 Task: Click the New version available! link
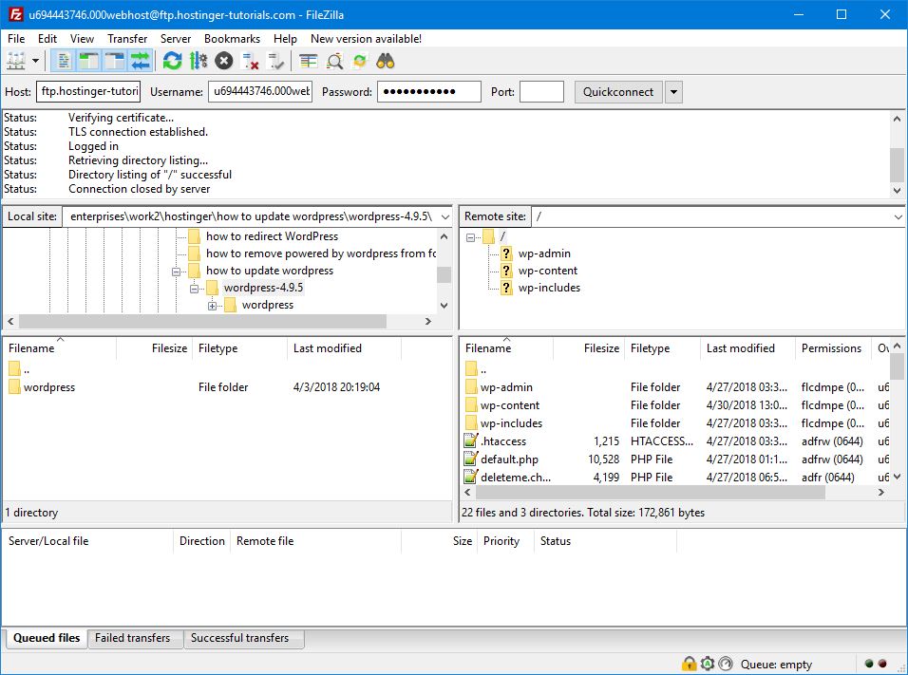pos(366,39)
